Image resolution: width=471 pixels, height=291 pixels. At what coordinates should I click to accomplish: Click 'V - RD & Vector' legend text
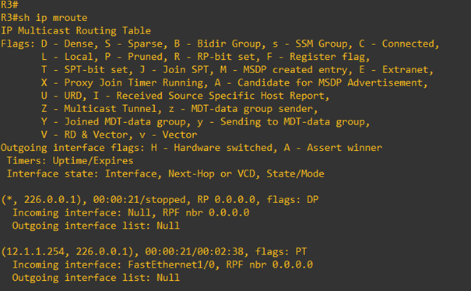84,135
